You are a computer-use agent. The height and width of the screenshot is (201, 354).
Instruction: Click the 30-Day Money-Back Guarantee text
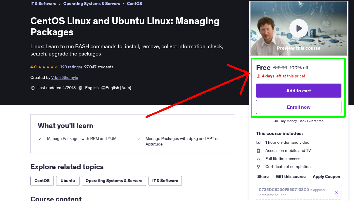[x=299, y=121]
